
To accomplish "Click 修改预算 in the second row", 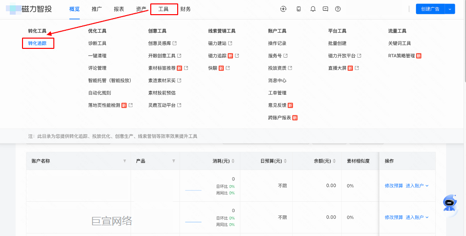I will tap(394, 217).
